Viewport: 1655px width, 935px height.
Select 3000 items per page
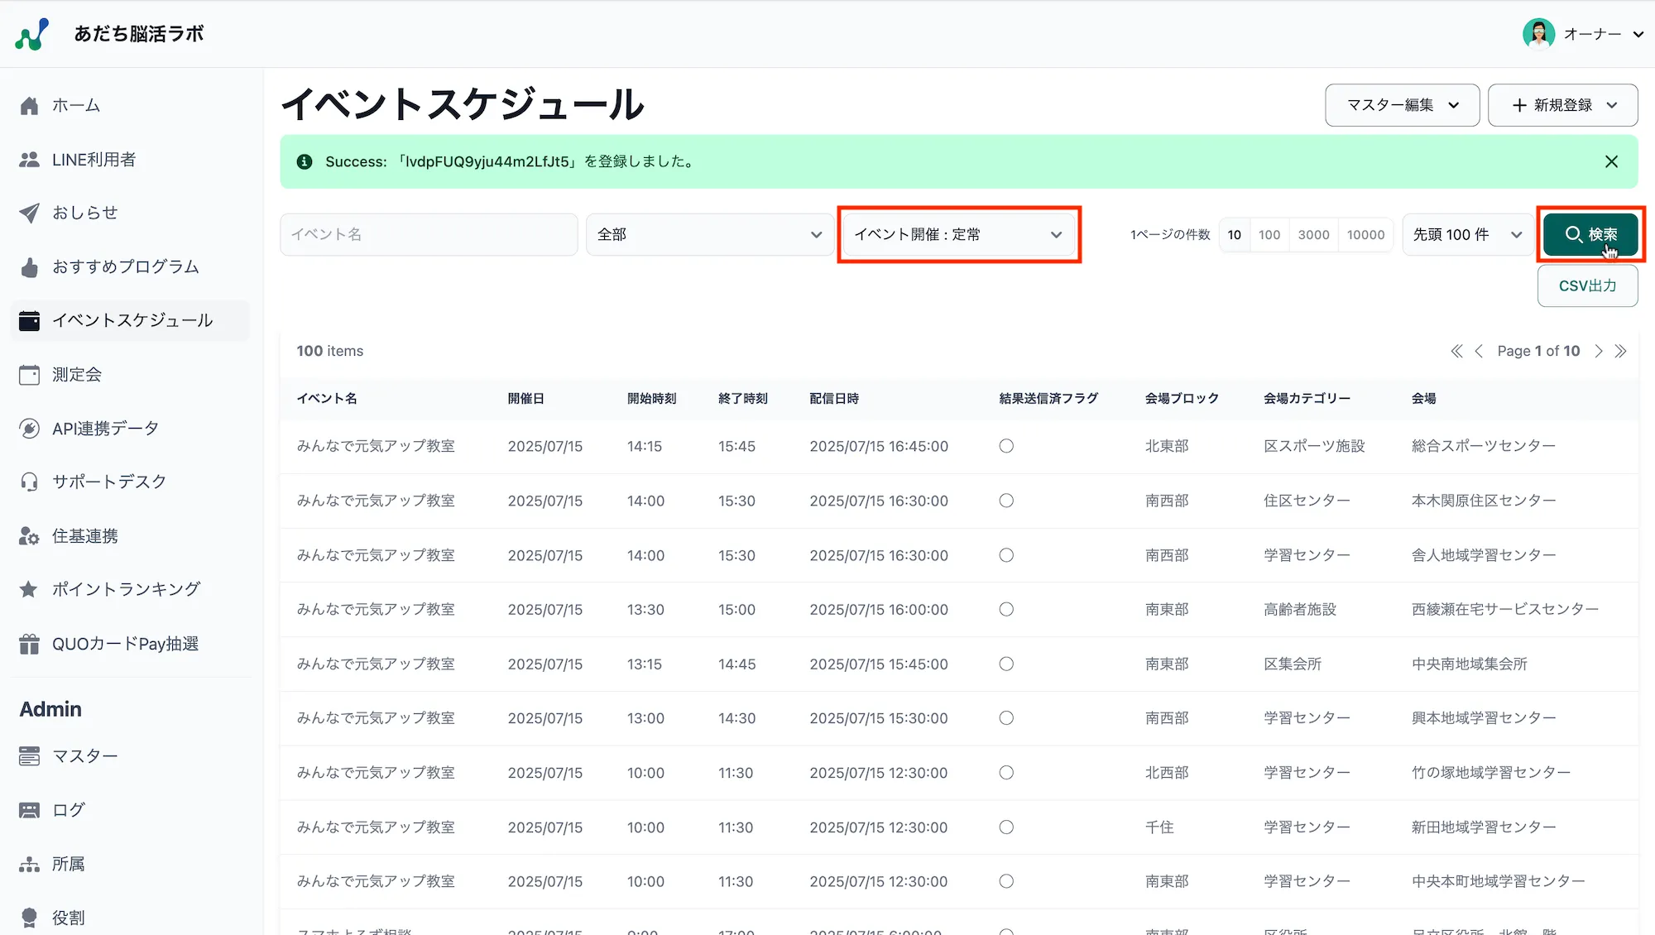click(1313, 234)
